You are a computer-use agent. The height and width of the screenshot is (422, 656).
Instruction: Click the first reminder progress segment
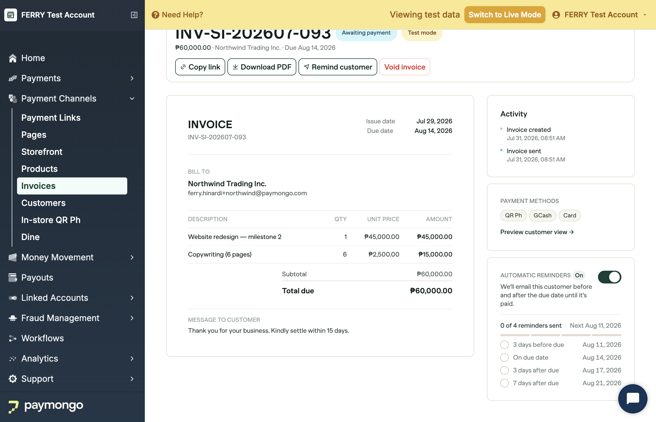tap(515, 335)
